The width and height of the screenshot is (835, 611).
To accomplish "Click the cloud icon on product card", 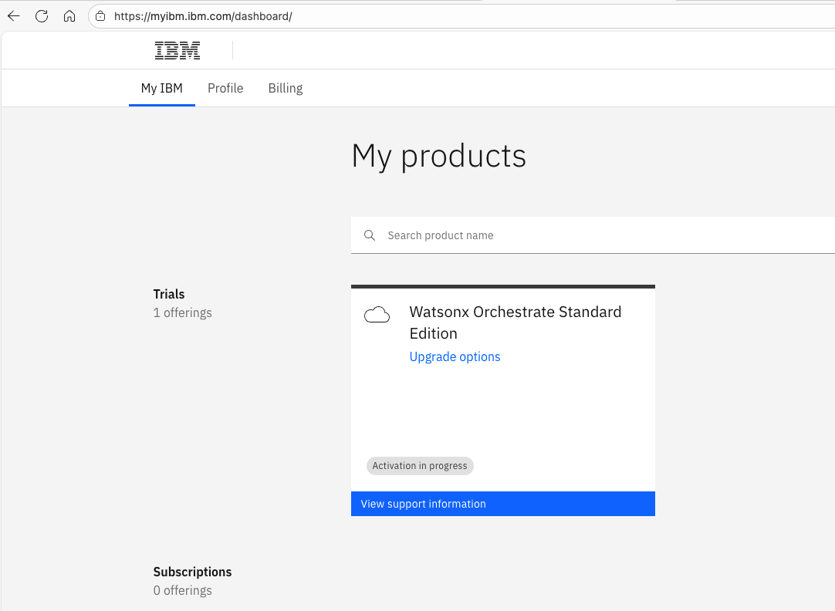I will 377,314.
